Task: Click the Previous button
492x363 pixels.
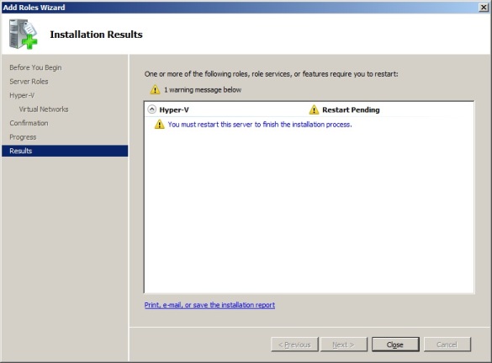Action: click(x=294, y=344)
